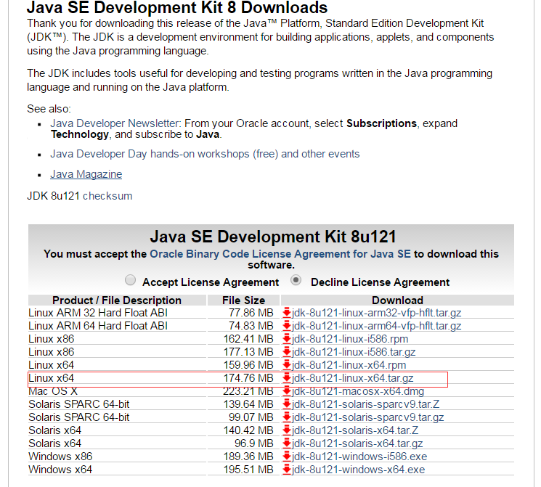Viewport: 541px width, 487px height.
Task: Click the Java SE Development Kit 8 Downloads title
Action: [177, 7]
